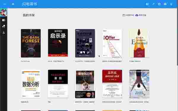The width and height of the screenshot is (178, 111).
Task: Open the 数据分析 book cover
Action: pyautogui.click(x=31, y=84)
